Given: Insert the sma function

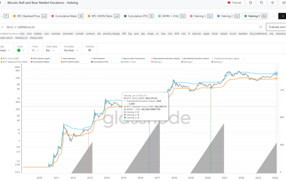Looking at the screenshot, I should pyautogui.click(x=22, y=34).
